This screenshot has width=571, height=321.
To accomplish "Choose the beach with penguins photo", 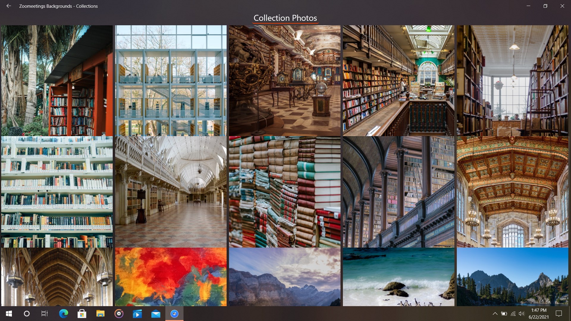I will point(399,276).
